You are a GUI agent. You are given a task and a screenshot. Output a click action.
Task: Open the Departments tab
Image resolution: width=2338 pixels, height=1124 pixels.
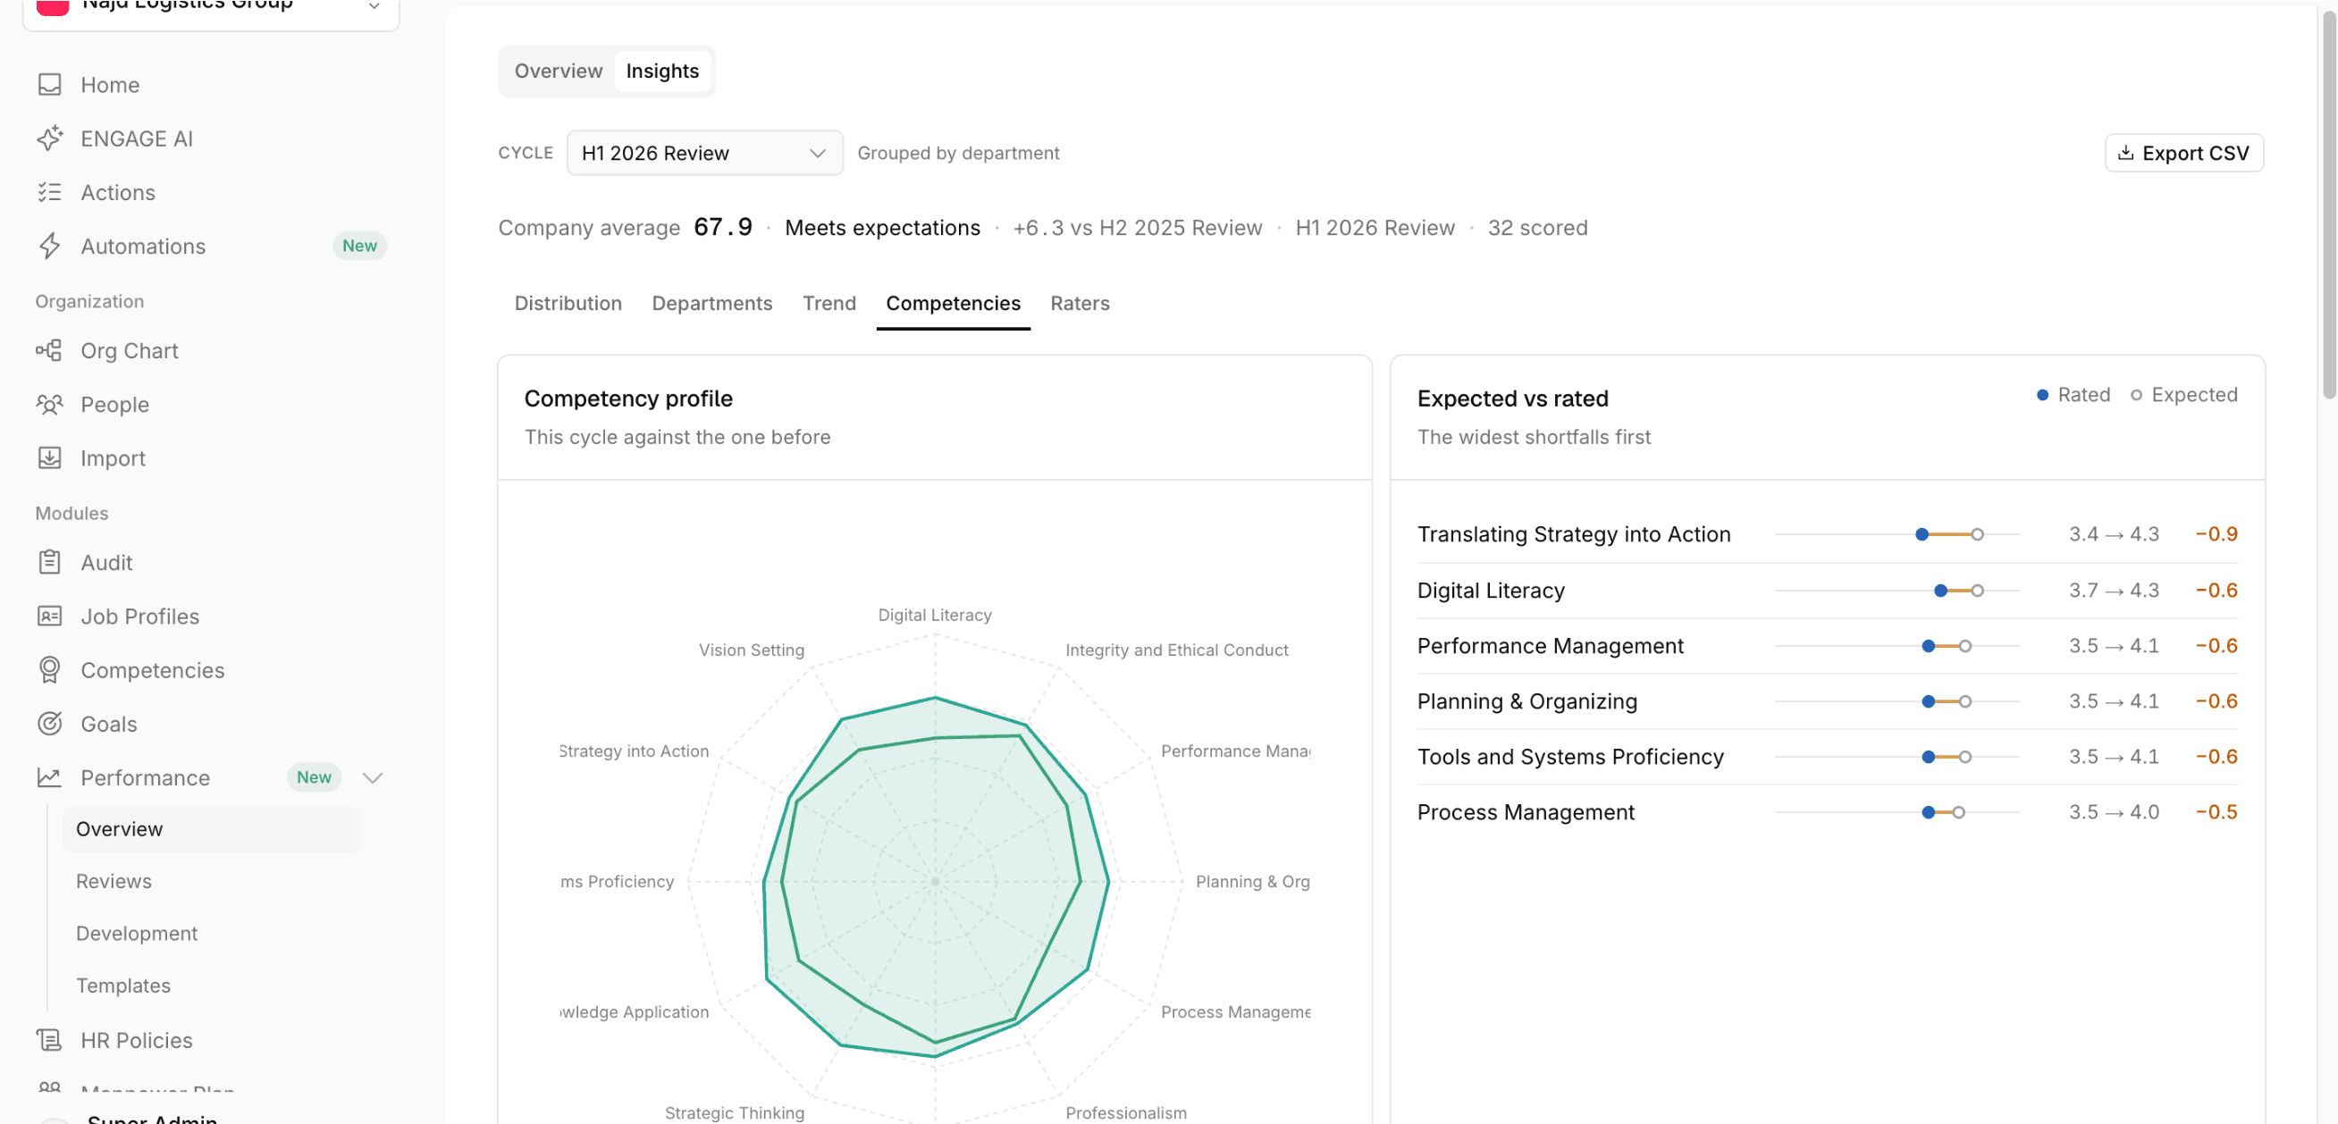tap(711, 303)
